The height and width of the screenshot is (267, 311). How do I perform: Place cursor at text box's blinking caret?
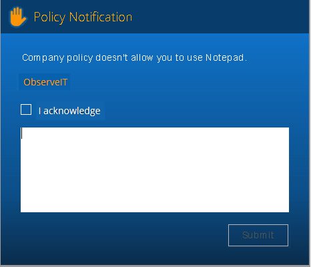coord(21,133)
